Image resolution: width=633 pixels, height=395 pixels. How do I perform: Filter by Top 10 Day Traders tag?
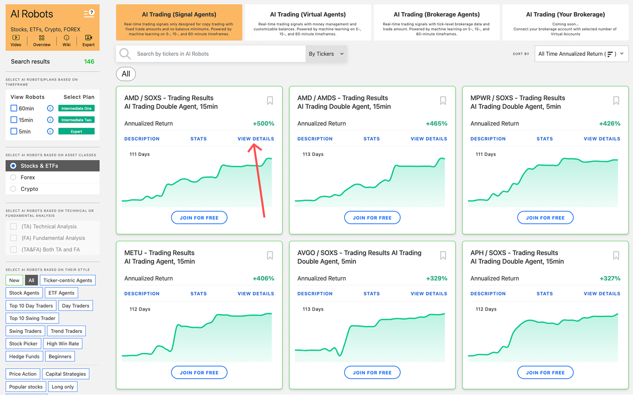point(31,305)
